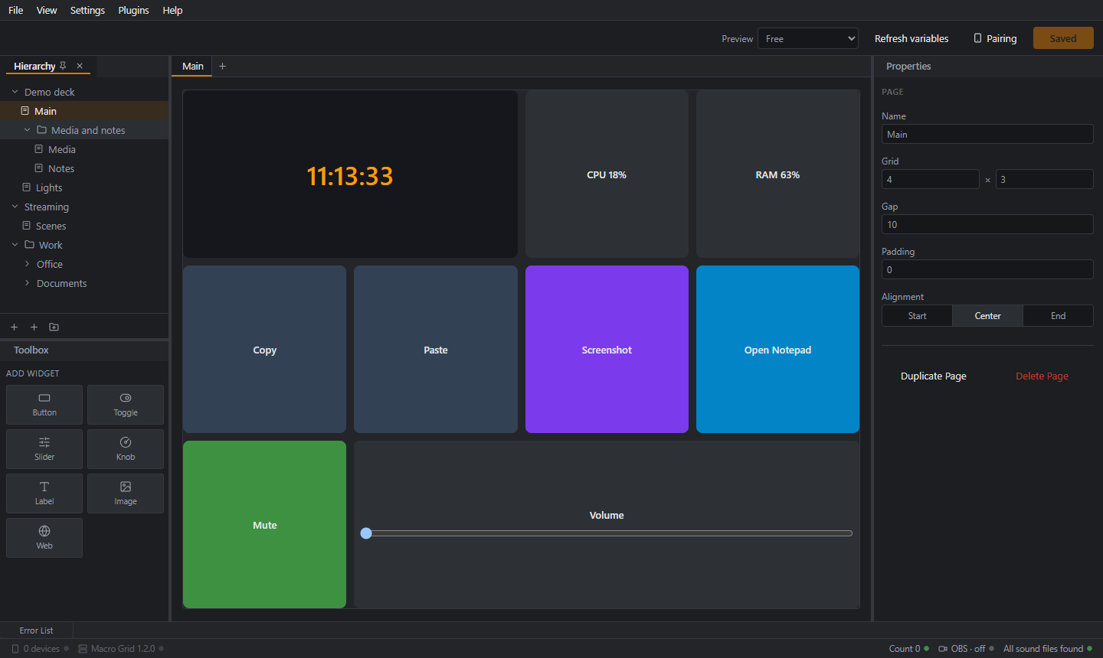Click Delete Page

(1042, 376)
